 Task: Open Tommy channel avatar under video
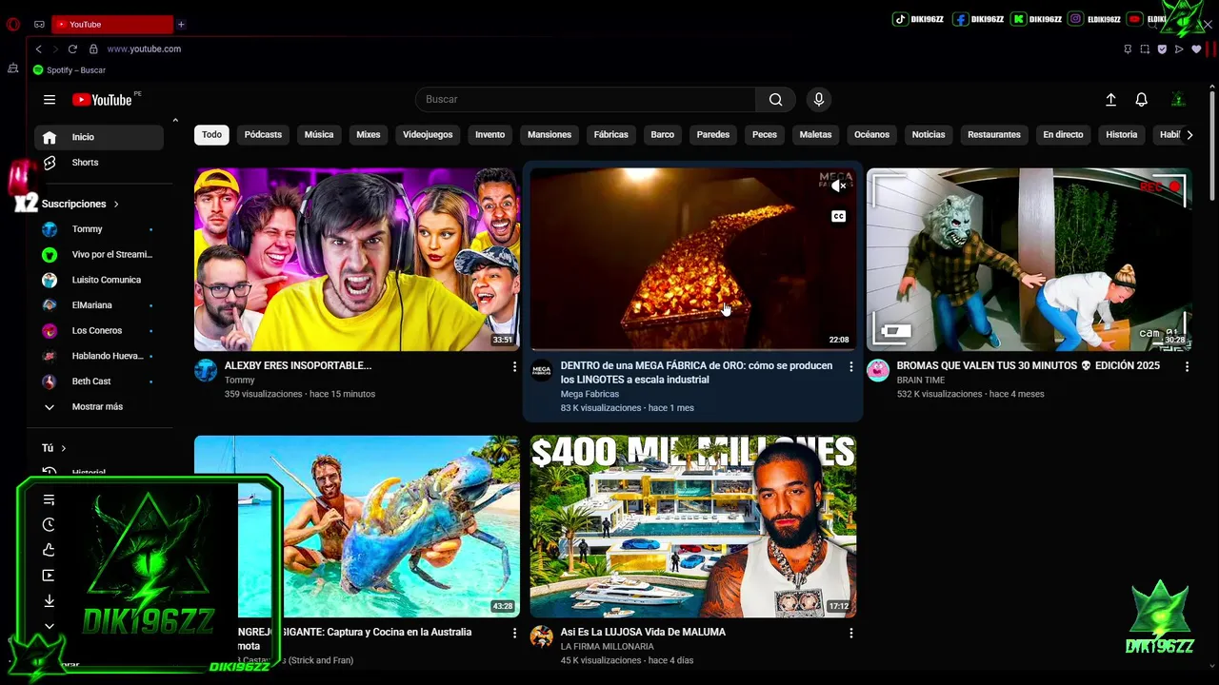point(206,370)
